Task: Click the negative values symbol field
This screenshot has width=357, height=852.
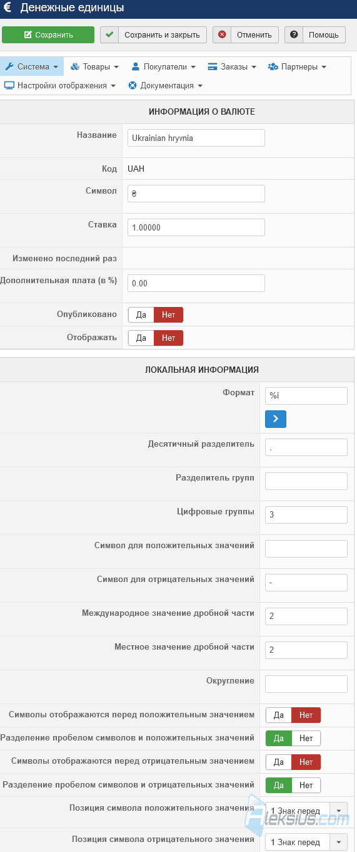Action: [x=306, y=583]
